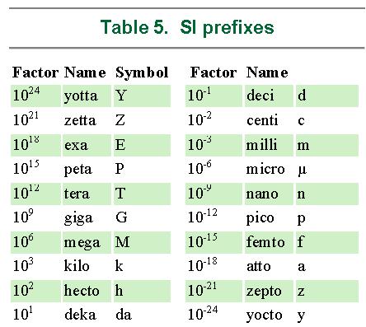Click the tera symbol T

pyautogui.click(x=120, y=194)
